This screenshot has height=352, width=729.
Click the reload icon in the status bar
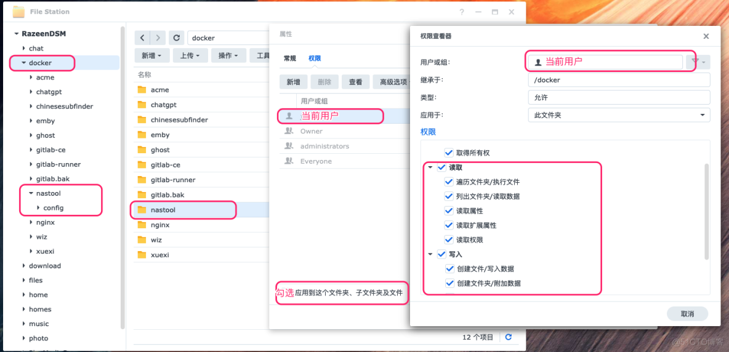coord(508,337)
